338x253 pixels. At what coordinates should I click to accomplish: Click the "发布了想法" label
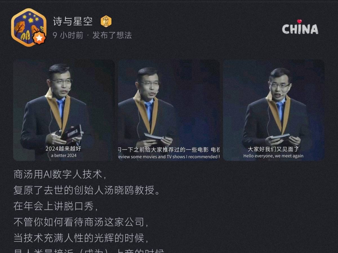(x=112, y=35)
